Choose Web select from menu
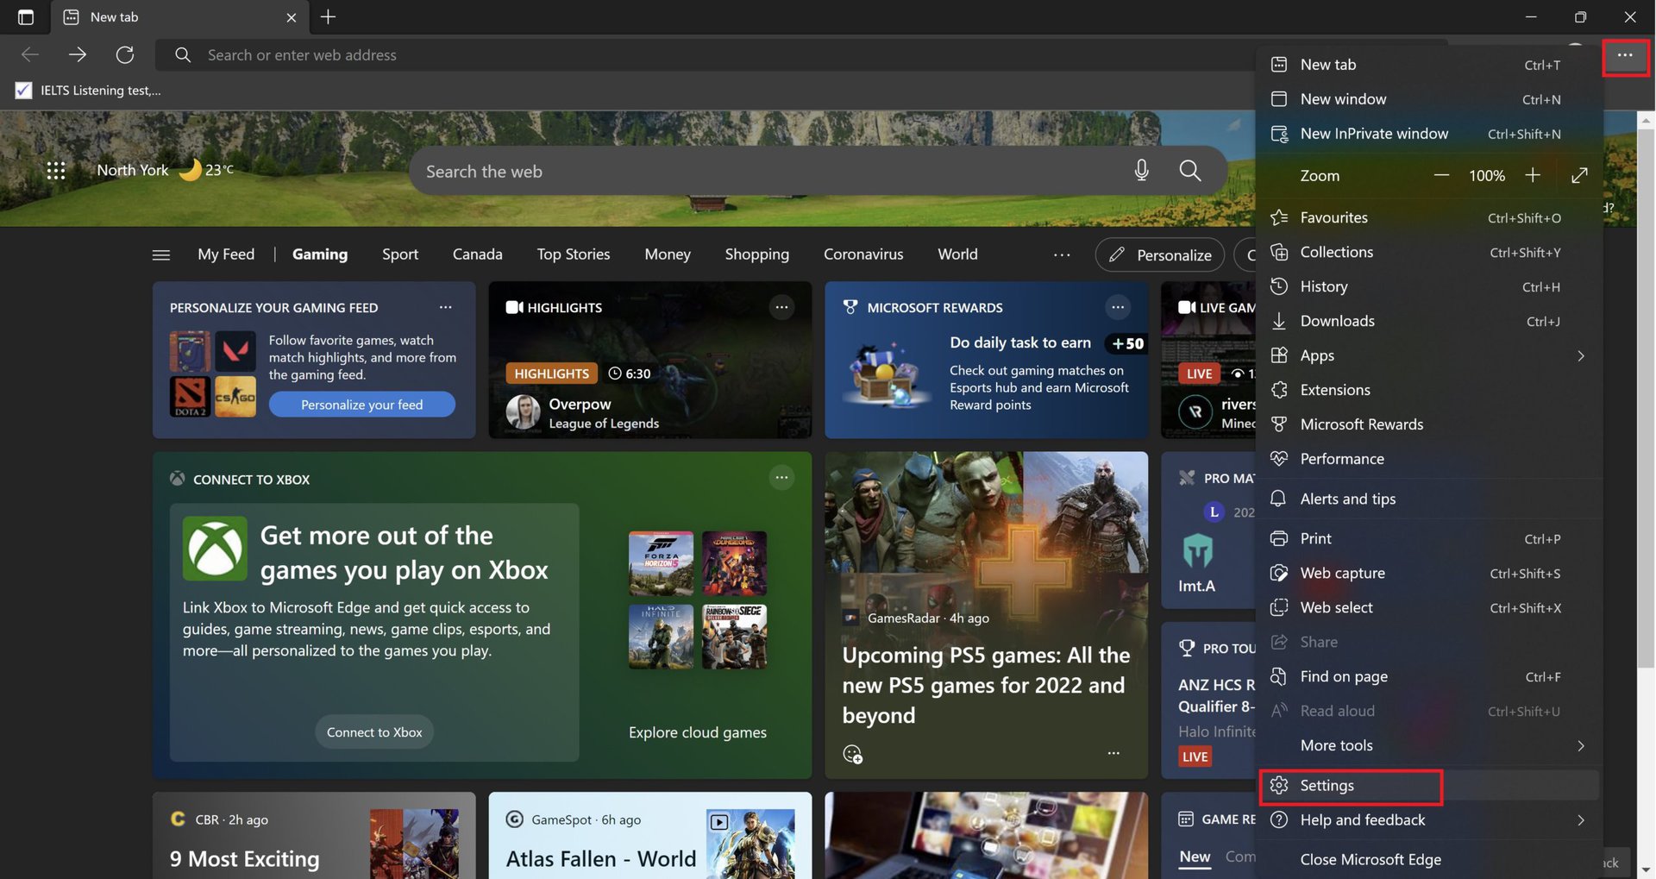This screenshot has width=1656, height=879. coord(1428,607)
